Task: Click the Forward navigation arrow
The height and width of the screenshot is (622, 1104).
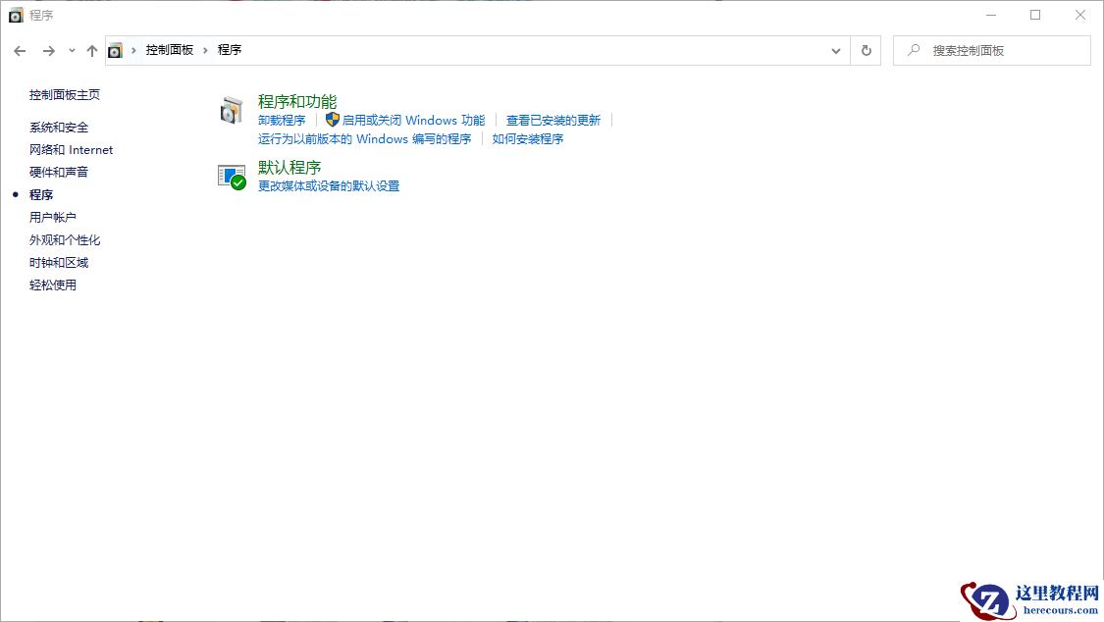Action: [x=47, y=50]
